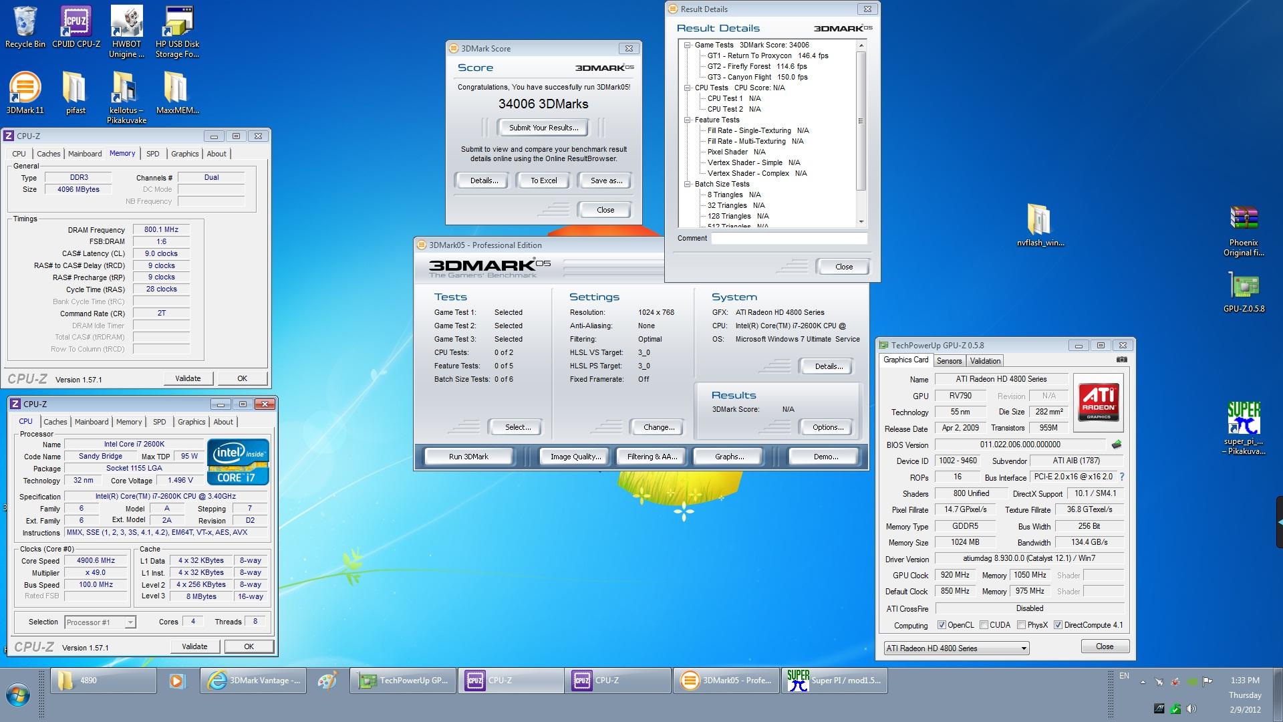Collapse the Game Tests tree node
The height and width of the screenshot is (722, 1283).
click(687, 45)
